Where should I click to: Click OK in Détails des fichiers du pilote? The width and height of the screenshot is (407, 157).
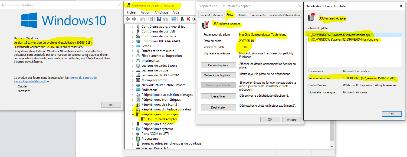coord(392,114)
